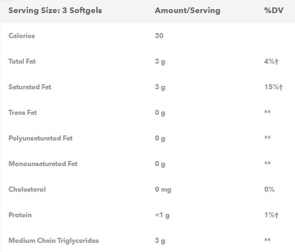Click the 0% Cholesterol daily value
The image size is (295, 252).
269,189
